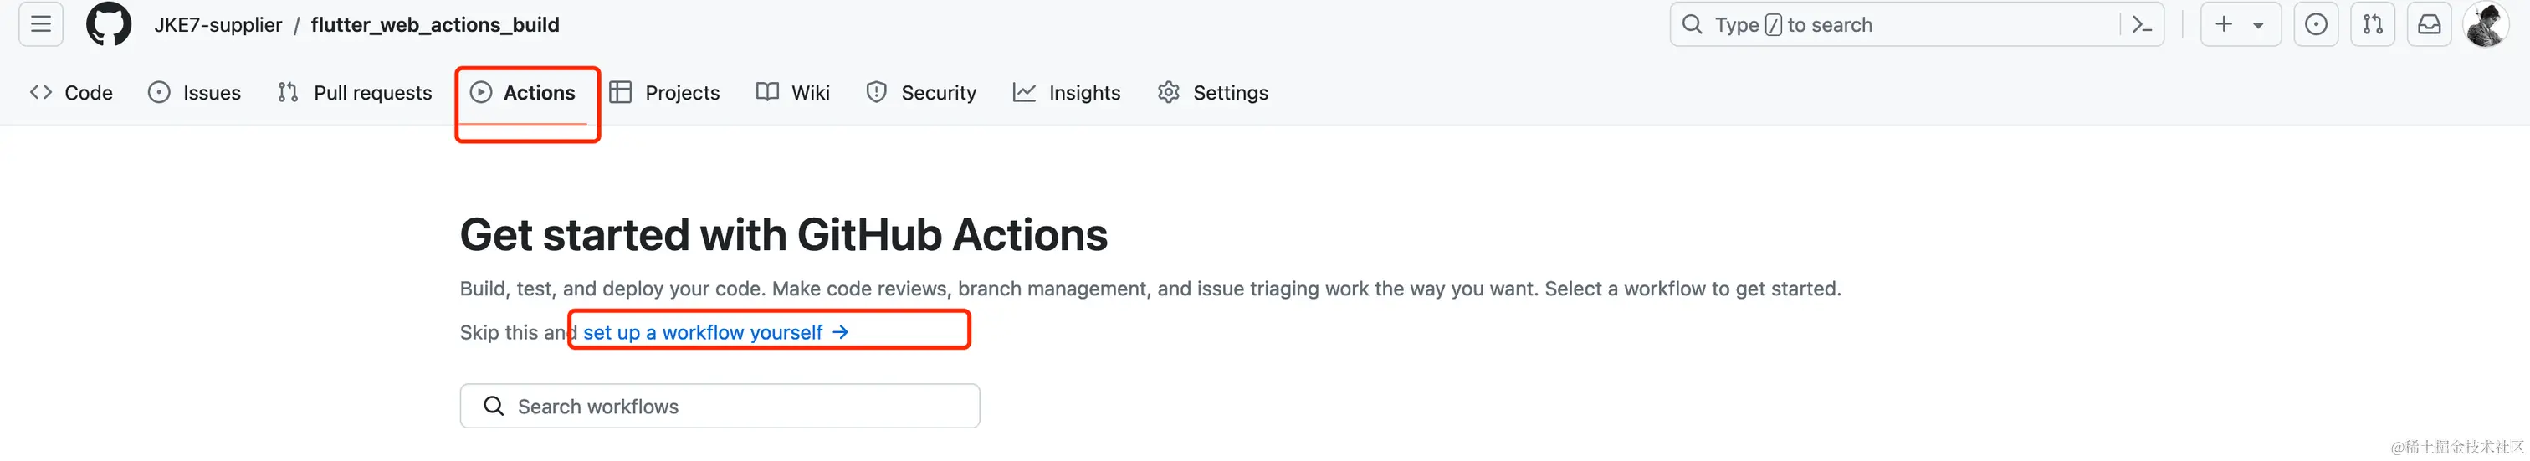
Task: Open the command palette icon
Action: click(x=2142, y=24)
